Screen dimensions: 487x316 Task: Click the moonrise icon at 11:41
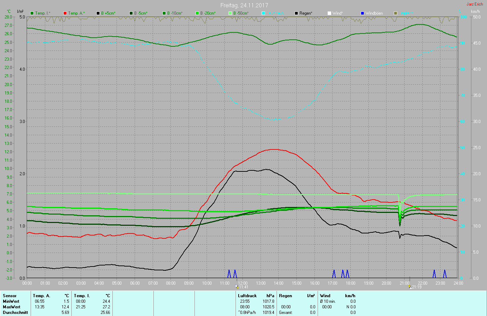[237, 287]
